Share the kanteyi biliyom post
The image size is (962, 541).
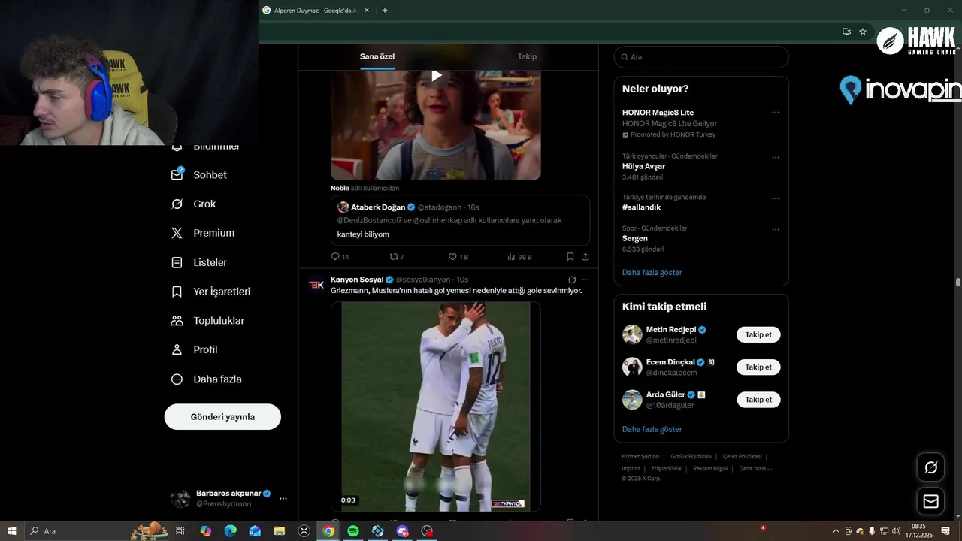(x=585, y=257)
